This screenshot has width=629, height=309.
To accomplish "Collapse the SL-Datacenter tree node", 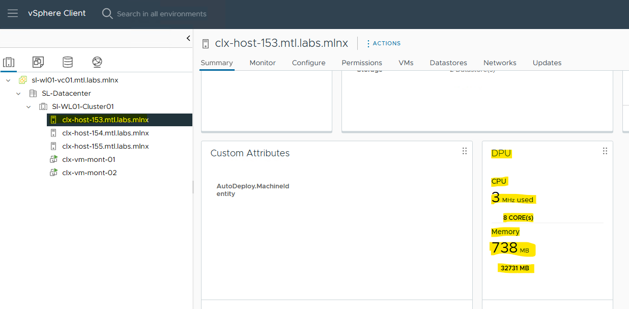I will (18, 94).
